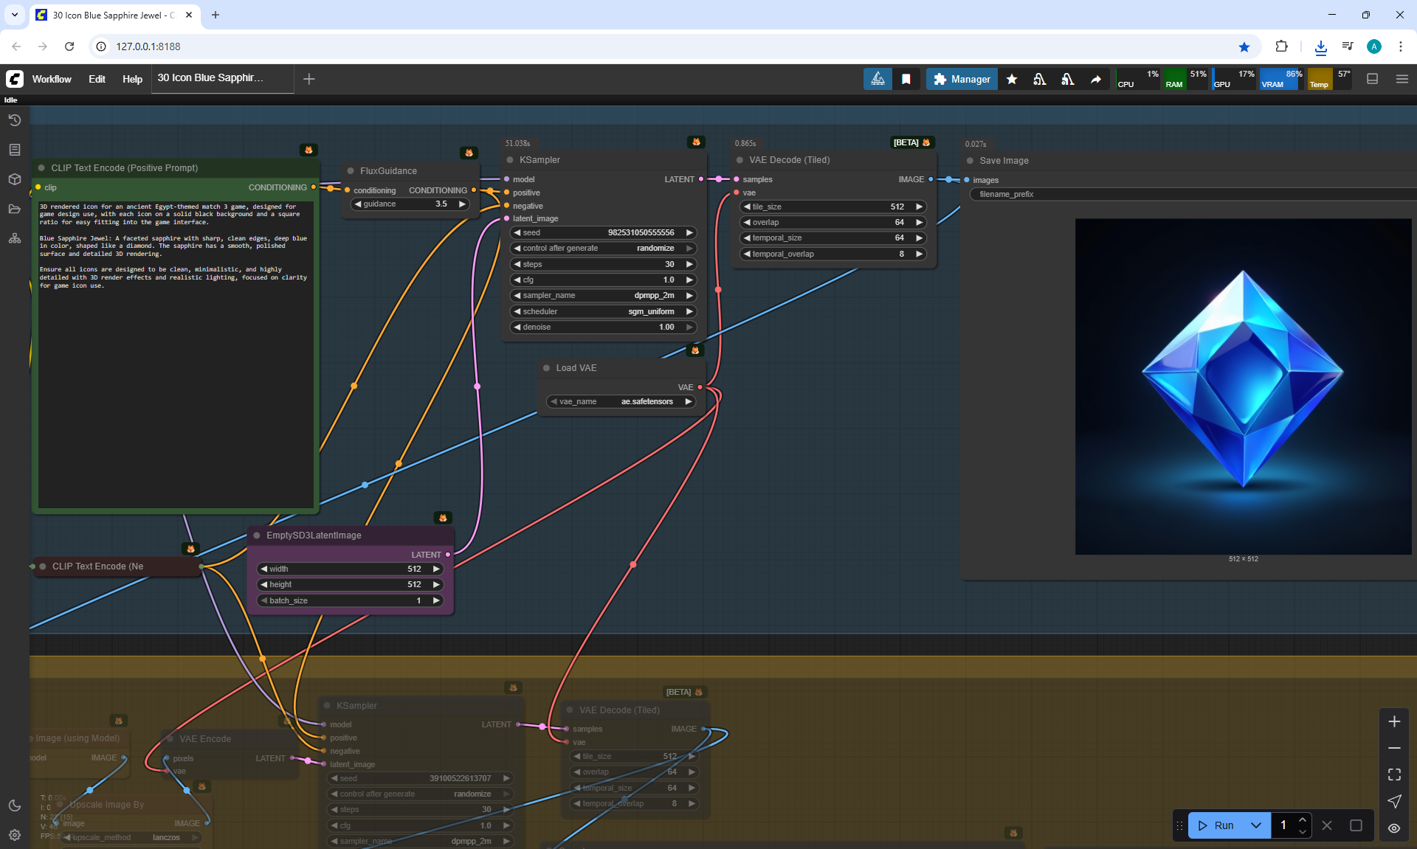Click the fit view icon on canvas
The height and width of the screenshot is (849, 1417).
(x=1394, y=775)
